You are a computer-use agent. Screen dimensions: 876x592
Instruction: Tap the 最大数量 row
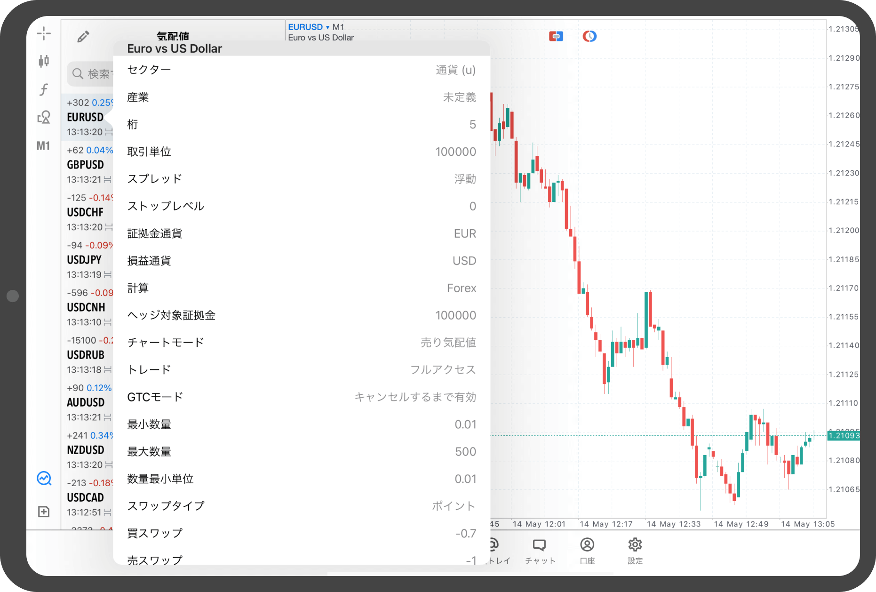tap(302, 452)
